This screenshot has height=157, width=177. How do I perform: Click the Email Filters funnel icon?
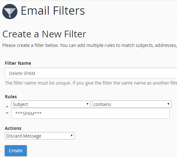(10, 11)
